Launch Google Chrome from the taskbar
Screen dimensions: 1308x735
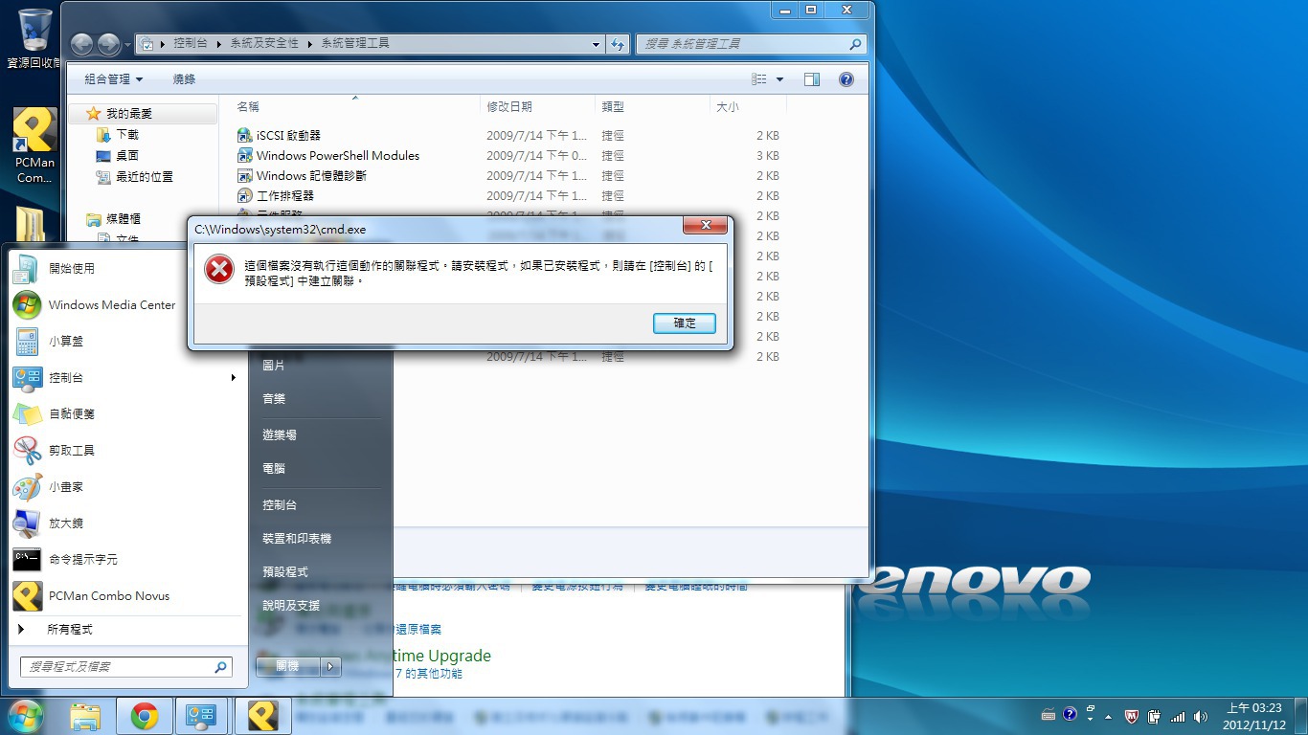[145, 716]
